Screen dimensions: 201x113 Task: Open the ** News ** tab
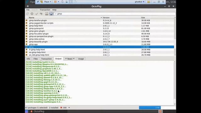70,59
